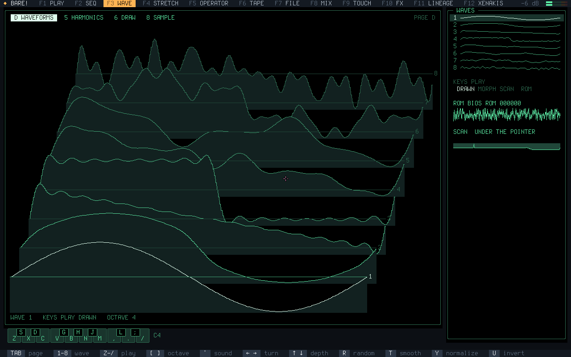The width and height of the screenshot is (571, 357).
Task: Click the R random shortcut
Action: point(357,353)
